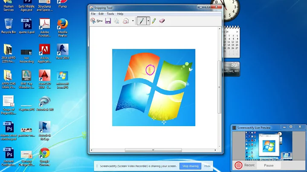Hide the Screencastify sharing notification
307x172 pixels.
[207, 166]
